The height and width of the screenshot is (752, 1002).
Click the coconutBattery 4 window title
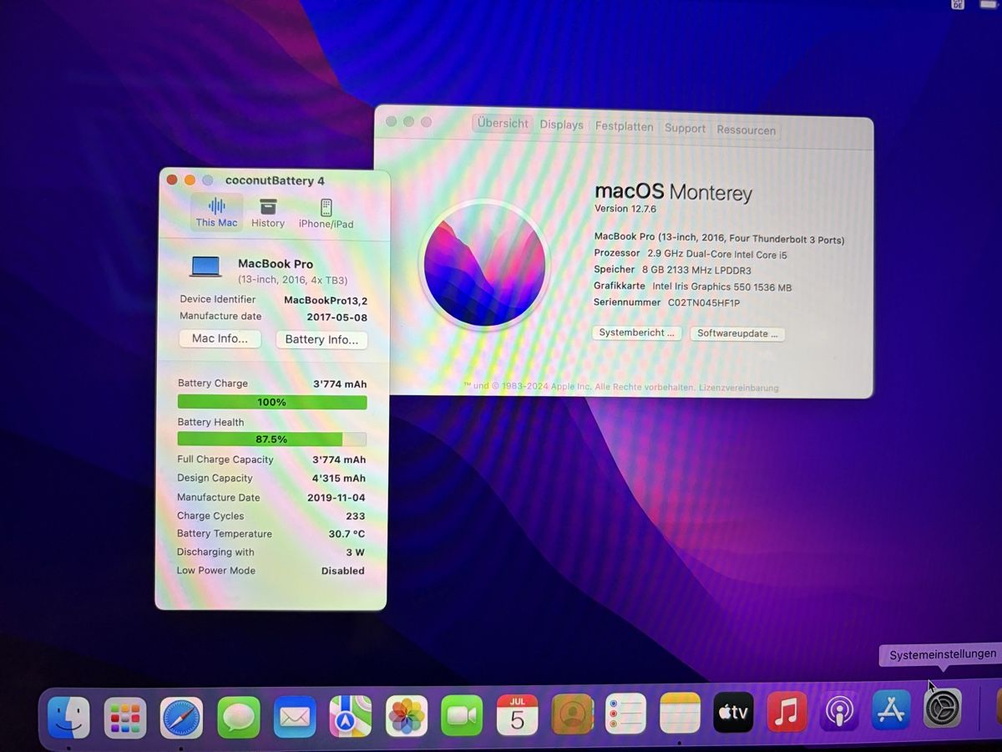coord(275,180)
